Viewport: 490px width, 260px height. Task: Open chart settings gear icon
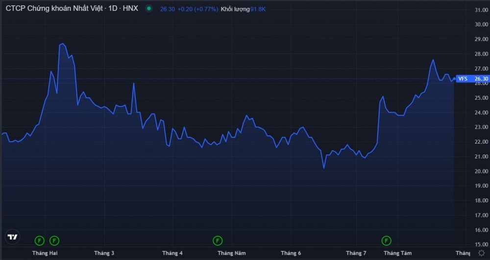click(482, 253)
